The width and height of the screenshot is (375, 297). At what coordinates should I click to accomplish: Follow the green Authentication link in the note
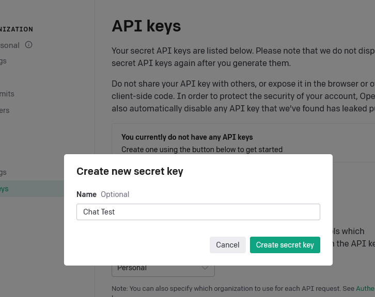tap(365, 288)
